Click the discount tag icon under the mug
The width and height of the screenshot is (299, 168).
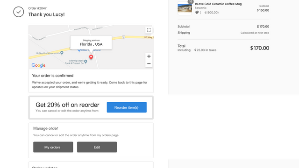pyautogui.click(x=197, y=13)
